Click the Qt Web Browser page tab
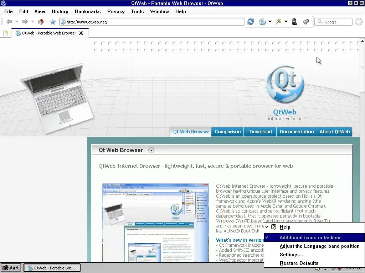 tap(191, 132)
